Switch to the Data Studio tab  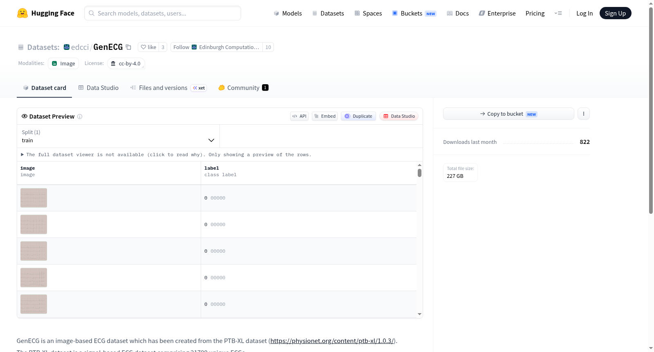(x=99, y=87)
